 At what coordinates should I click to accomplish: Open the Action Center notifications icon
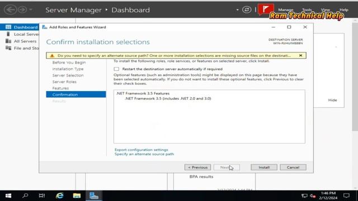coord(346,195)
